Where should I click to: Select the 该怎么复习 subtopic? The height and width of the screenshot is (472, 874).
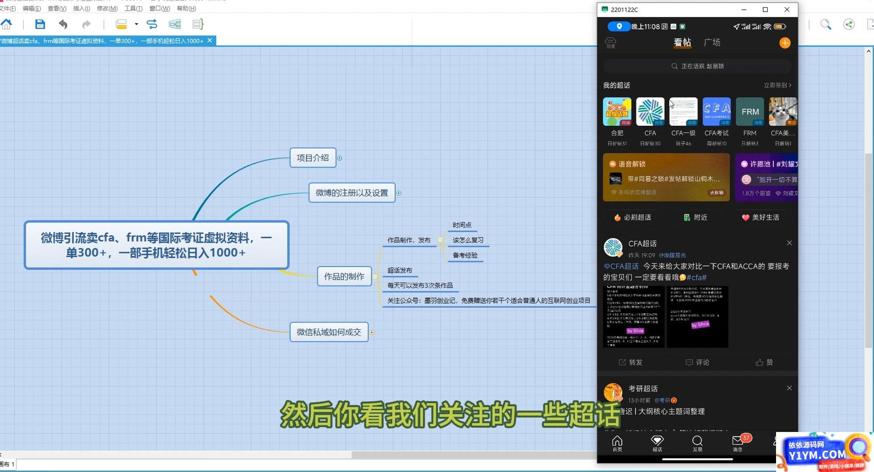467,240
